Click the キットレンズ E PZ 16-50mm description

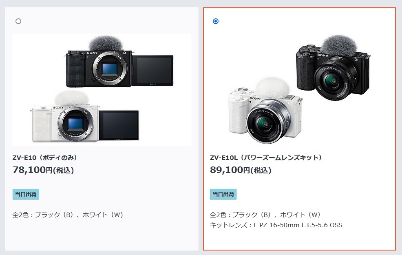276,225
